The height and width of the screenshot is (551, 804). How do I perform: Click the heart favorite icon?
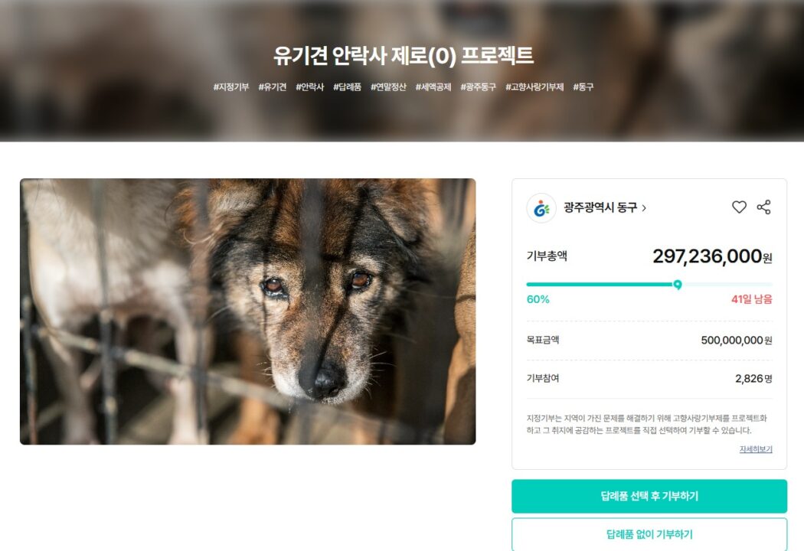739,207
